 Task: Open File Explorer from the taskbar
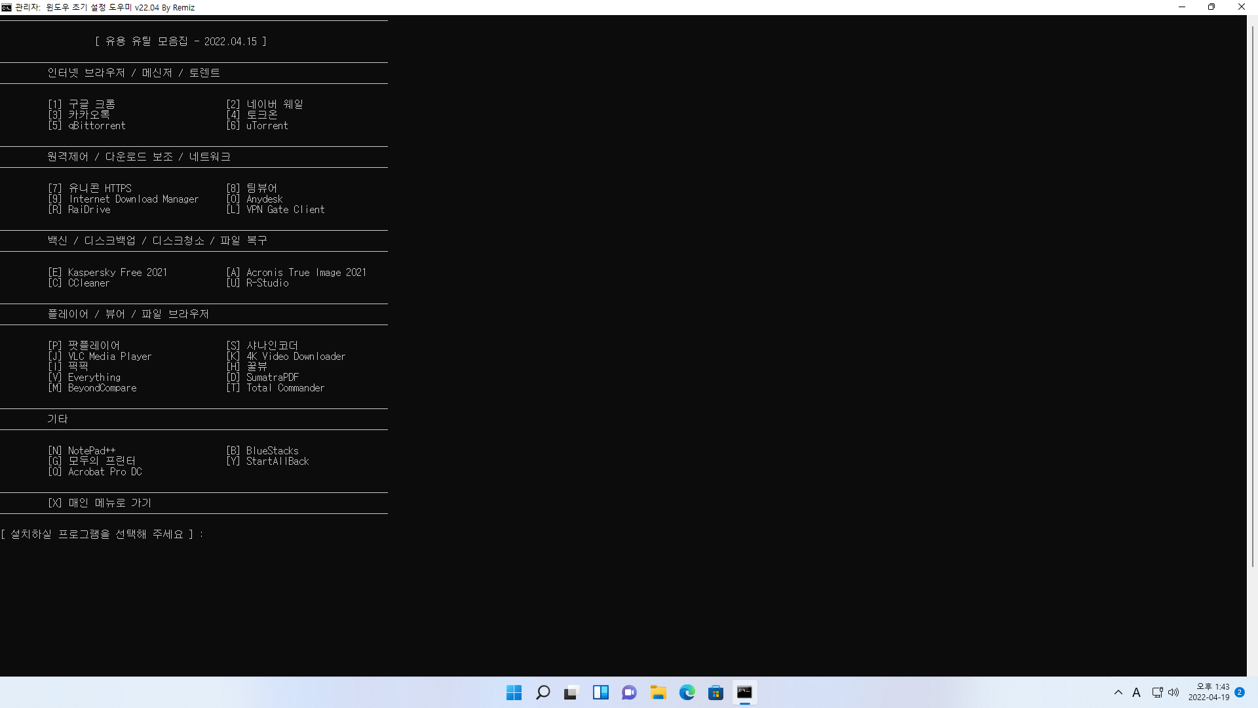pyautogui.click(x=658, y=692)
